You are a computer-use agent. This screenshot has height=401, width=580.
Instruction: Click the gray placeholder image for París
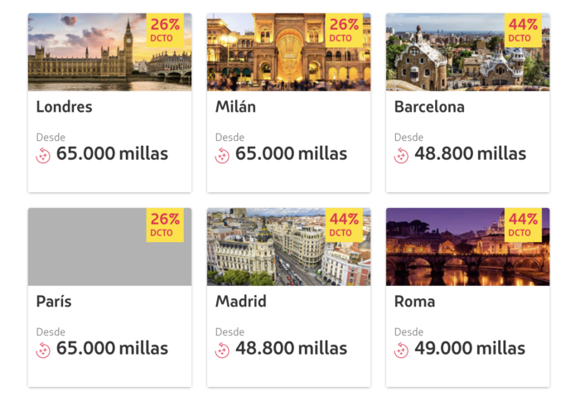pyautogui.click(x=110, y=247)
